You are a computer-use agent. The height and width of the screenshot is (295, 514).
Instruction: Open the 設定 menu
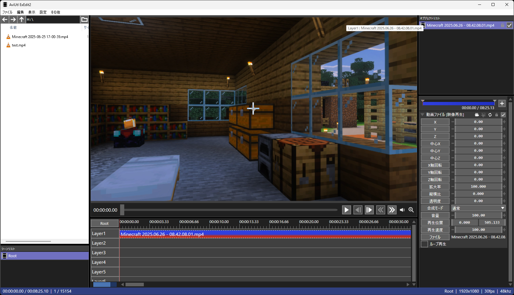[x=43, y=12]
